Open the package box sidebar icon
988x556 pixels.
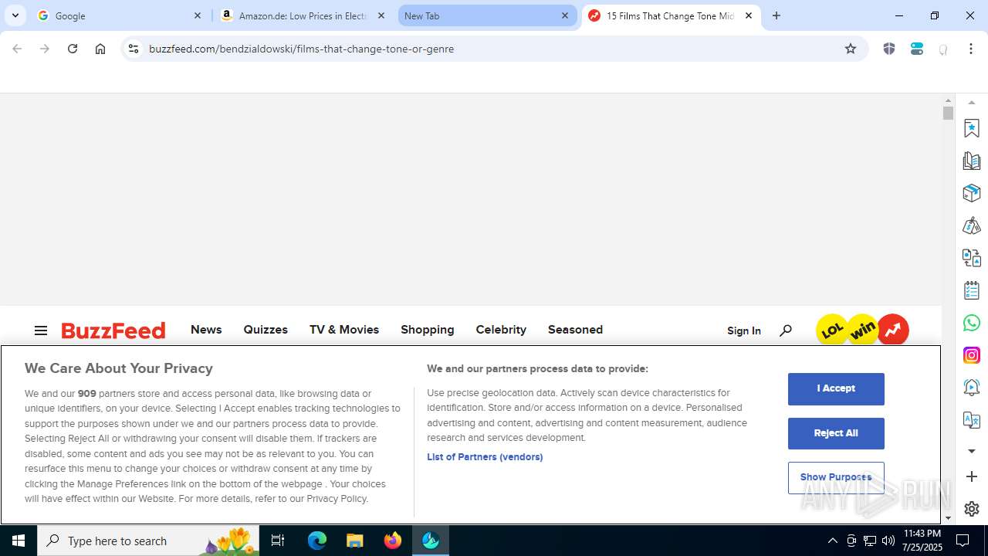[x=972, y=193]
